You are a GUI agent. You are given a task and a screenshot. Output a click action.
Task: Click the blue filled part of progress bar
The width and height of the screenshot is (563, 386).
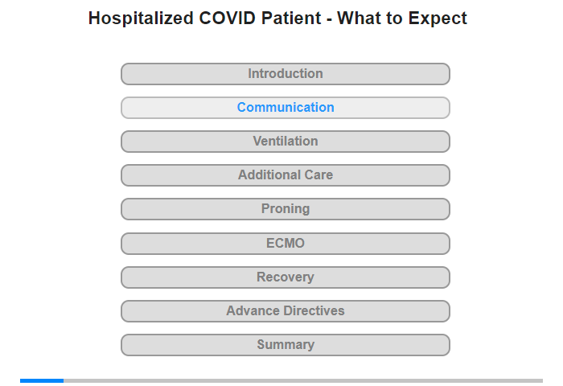(42, 380)
